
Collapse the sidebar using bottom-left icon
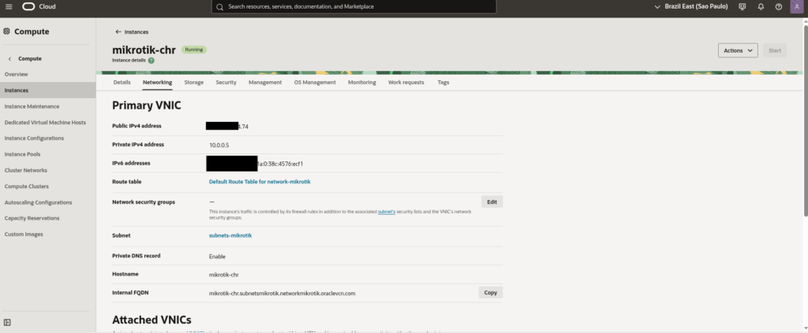pos(7,322)
